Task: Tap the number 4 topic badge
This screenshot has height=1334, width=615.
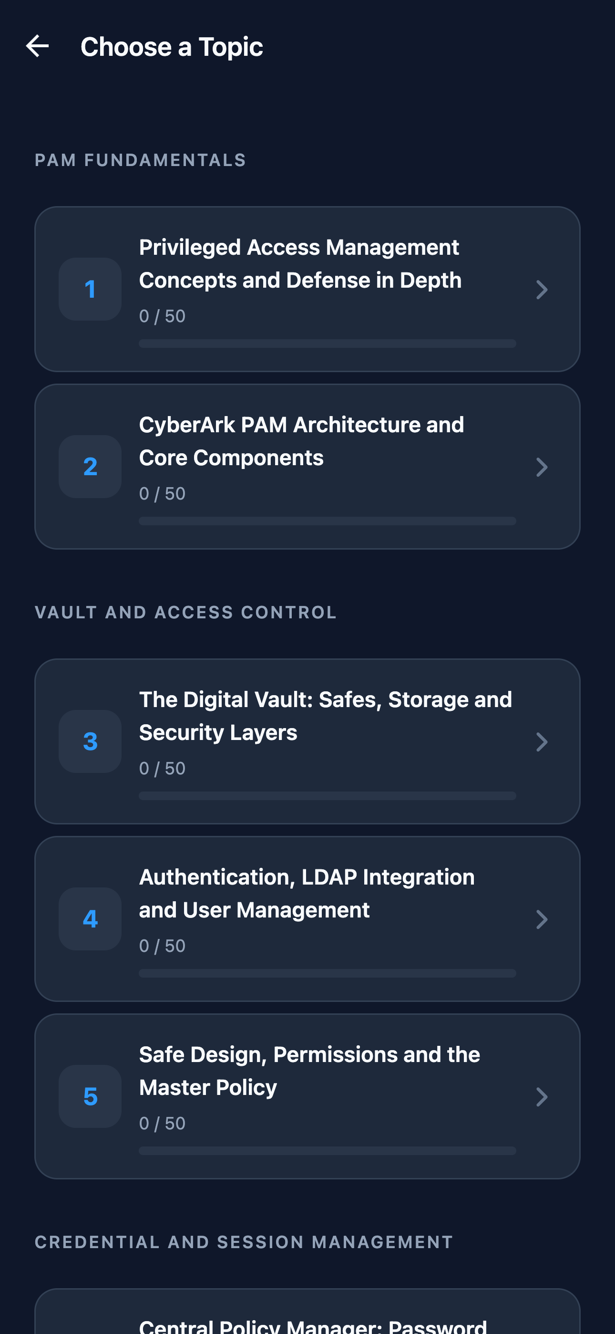Action: tap(90, 919)
